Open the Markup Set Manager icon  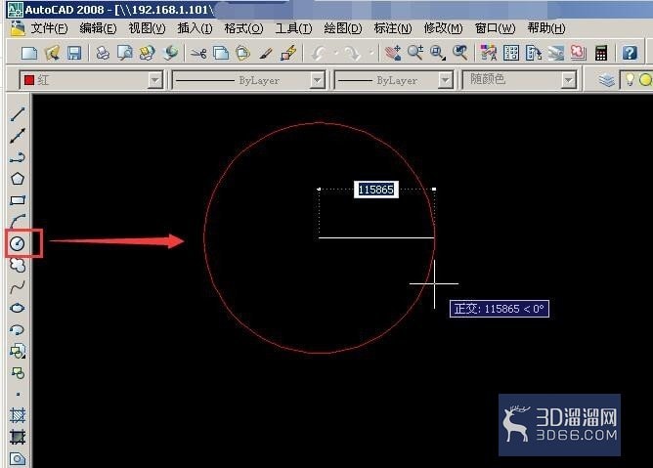tap(579, 53)
